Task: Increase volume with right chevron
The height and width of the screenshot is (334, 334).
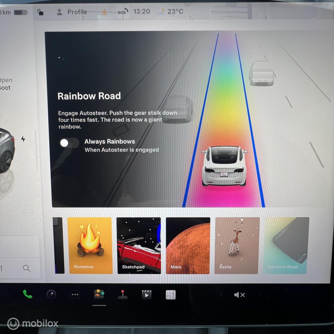Action: (x=259, y=295)
